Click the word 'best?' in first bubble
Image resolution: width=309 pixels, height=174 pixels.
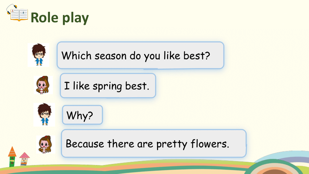197,55
